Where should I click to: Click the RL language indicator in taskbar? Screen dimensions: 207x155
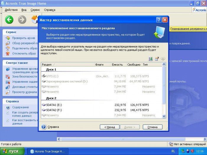point(173,151)
